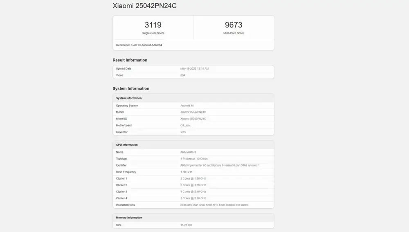Click the memory Size label
The width and height of the screenshot is (409, 232).
click(119, 225)
